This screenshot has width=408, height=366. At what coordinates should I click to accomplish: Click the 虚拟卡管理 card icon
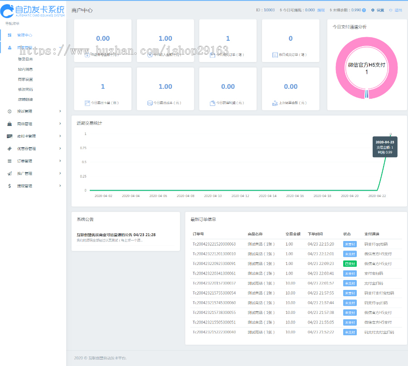[x=10, y=136]
